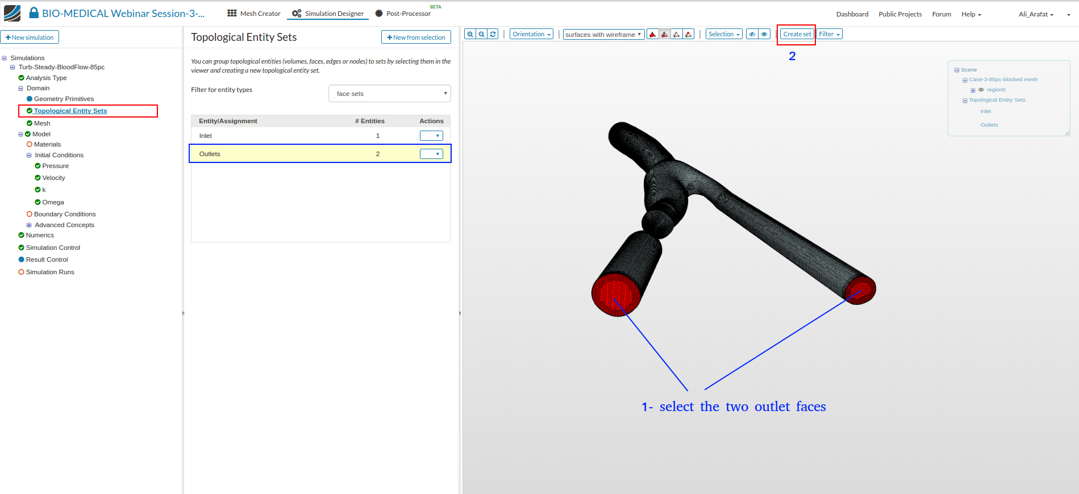Open the Ali_Arafat user menu
Image resolution: width=1079 pixels, height=494 pixels.
coord(1036,14)
